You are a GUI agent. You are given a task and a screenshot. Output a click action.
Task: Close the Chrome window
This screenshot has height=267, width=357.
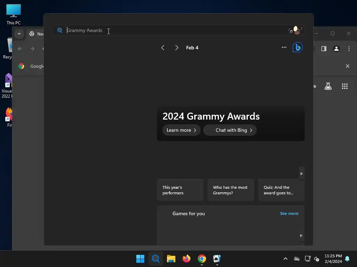349,33
